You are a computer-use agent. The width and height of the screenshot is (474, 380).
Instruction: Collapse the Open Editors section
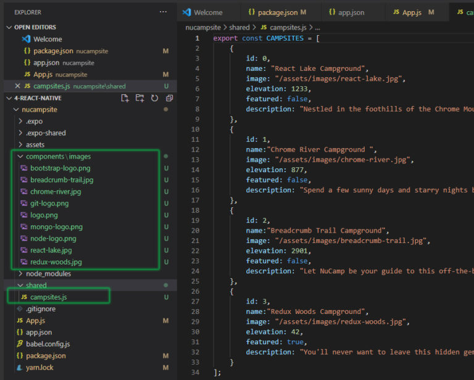tap(9, 27)
